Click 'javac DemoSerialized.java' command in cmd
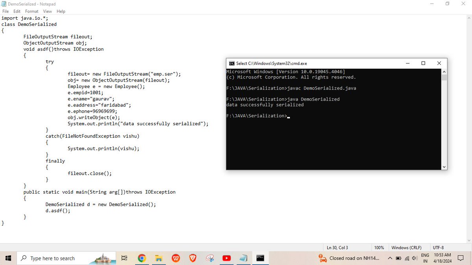 pos(322,88)
